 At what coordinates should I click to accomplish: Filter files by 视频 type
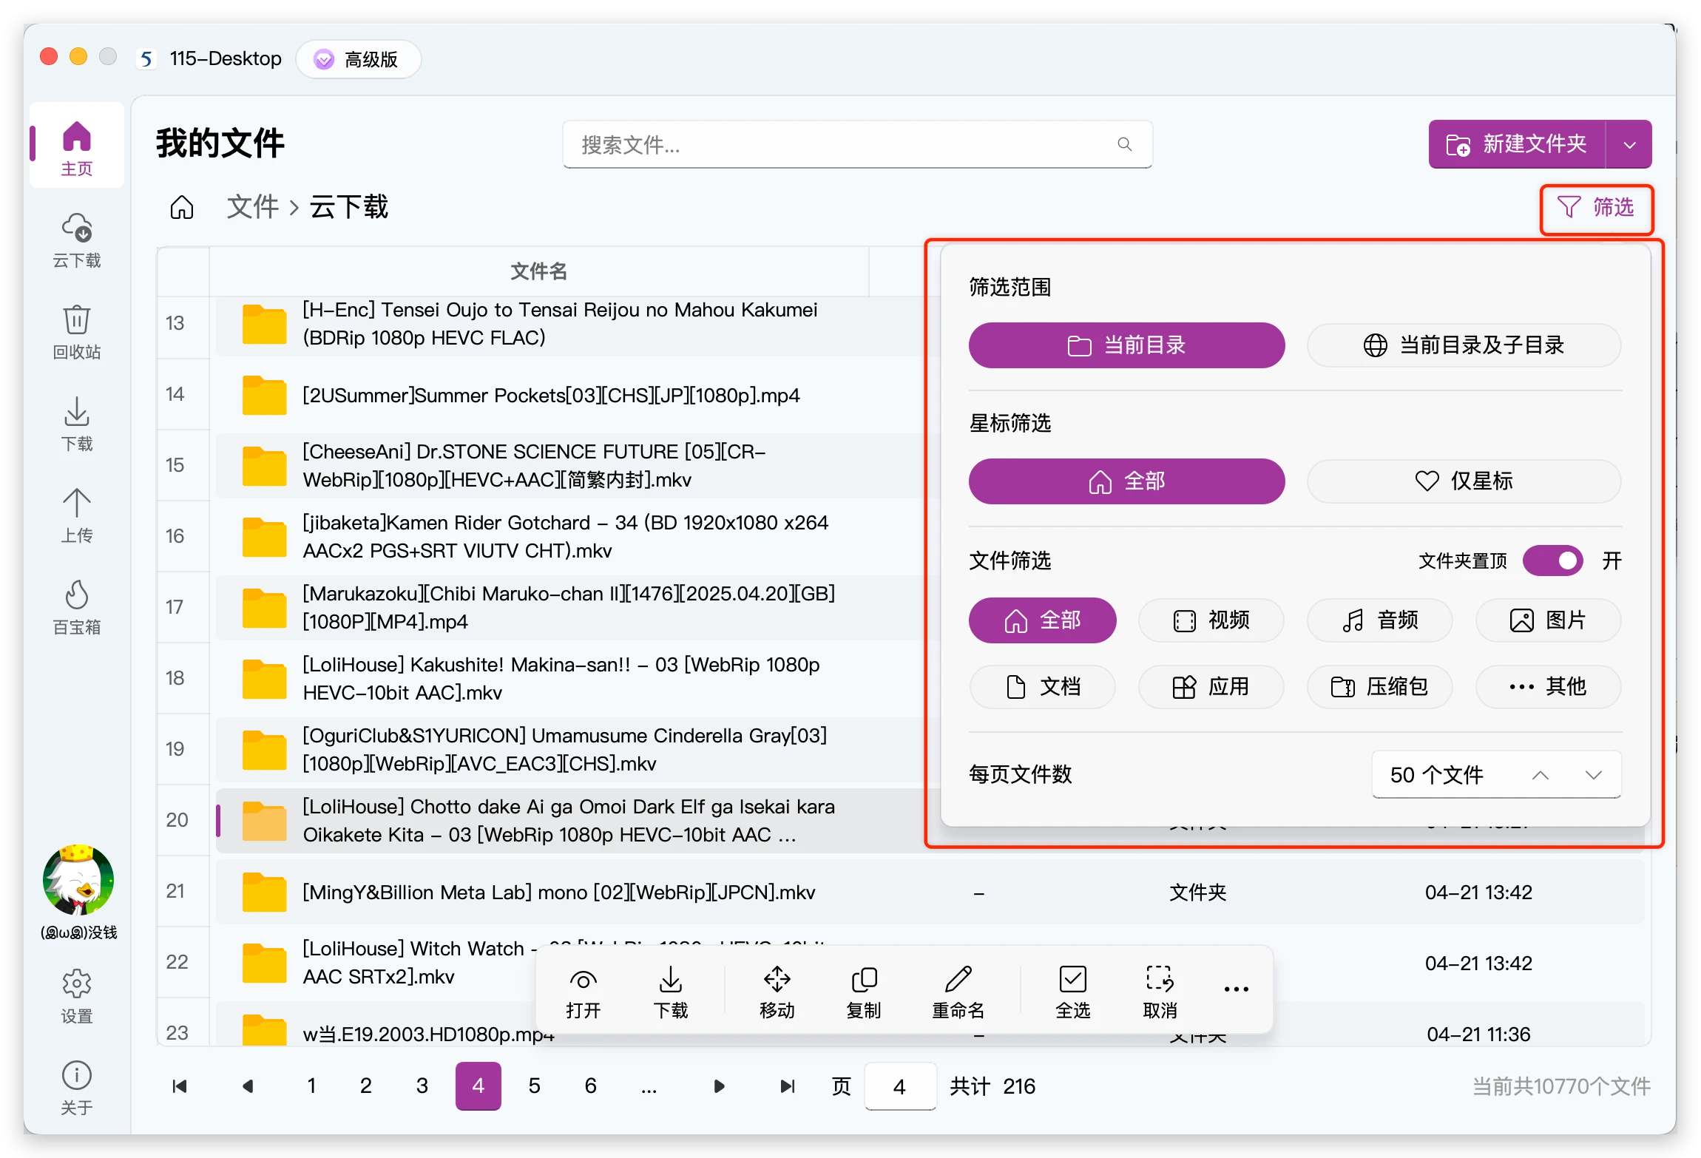pos(1211,620)
